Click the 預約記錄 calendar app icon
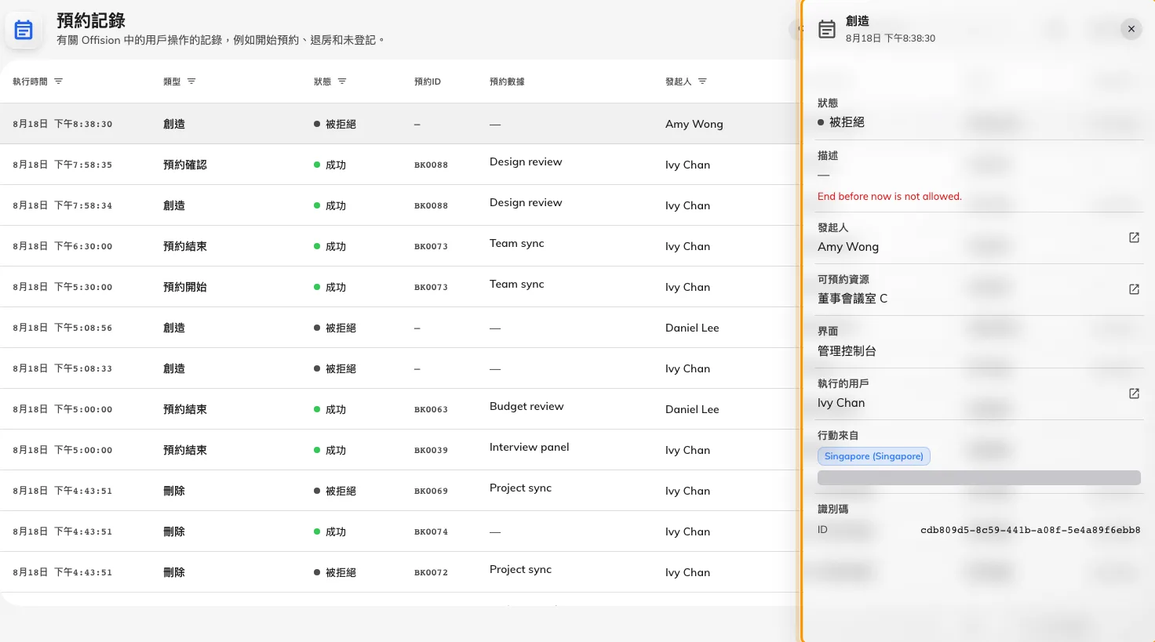The width and height of the screenshot is (1155, 642). click(24, 30)
